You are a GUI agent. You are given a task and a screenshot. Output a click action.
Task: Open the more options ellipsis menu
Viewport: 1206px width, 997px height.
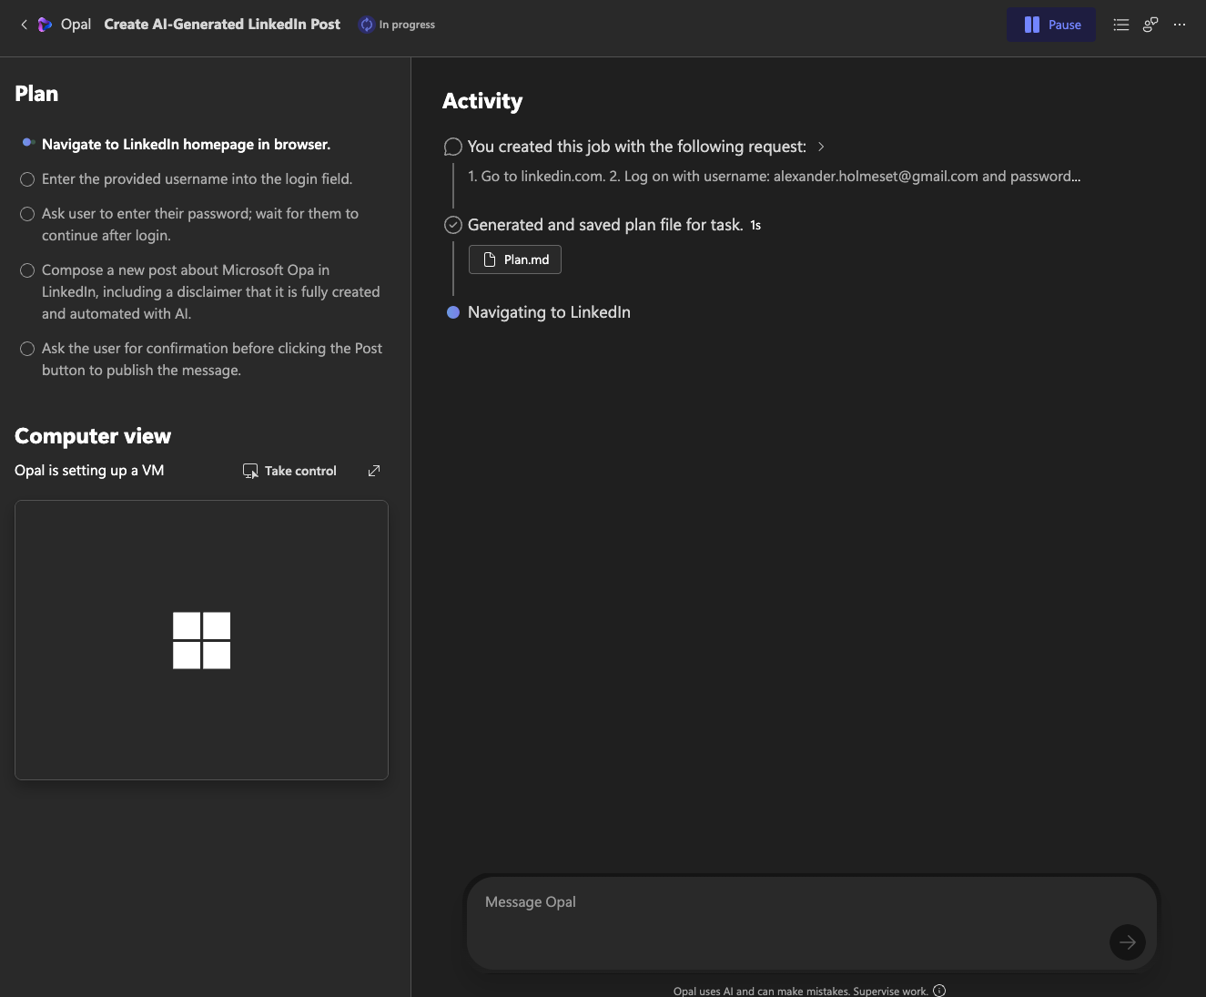tap(1180, 25)
